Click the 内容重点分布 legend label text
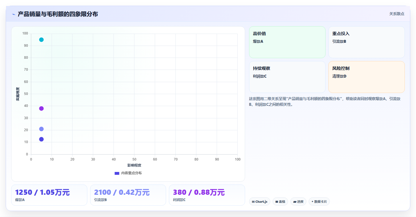The height and width of the screenshot is (217, 416). coord(131,173)
